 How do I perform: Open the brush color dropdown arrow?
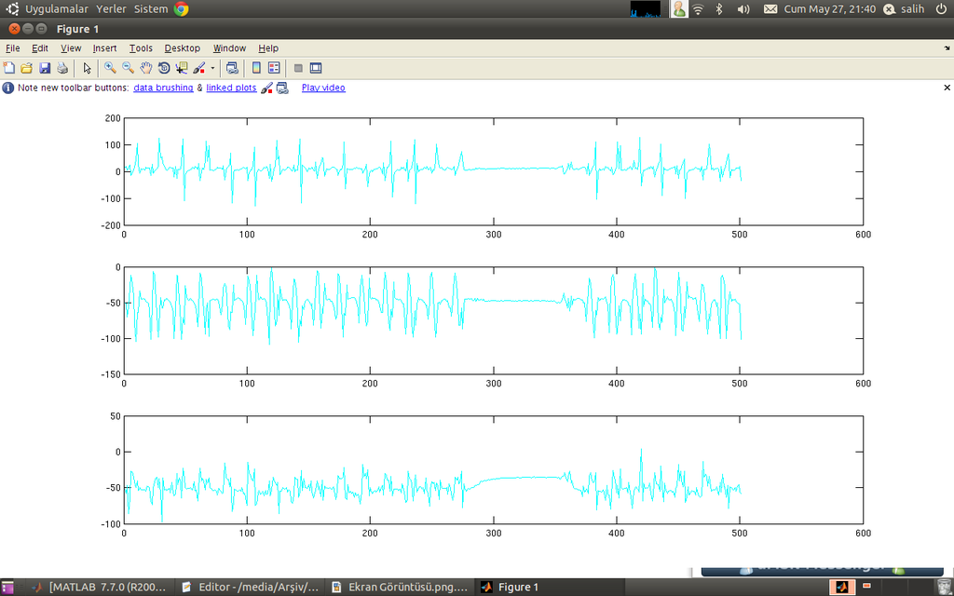click(212, 68)
